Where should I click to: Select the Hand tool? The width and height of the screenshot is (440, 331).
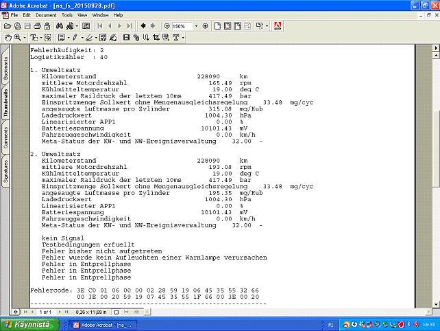[7, 38]
